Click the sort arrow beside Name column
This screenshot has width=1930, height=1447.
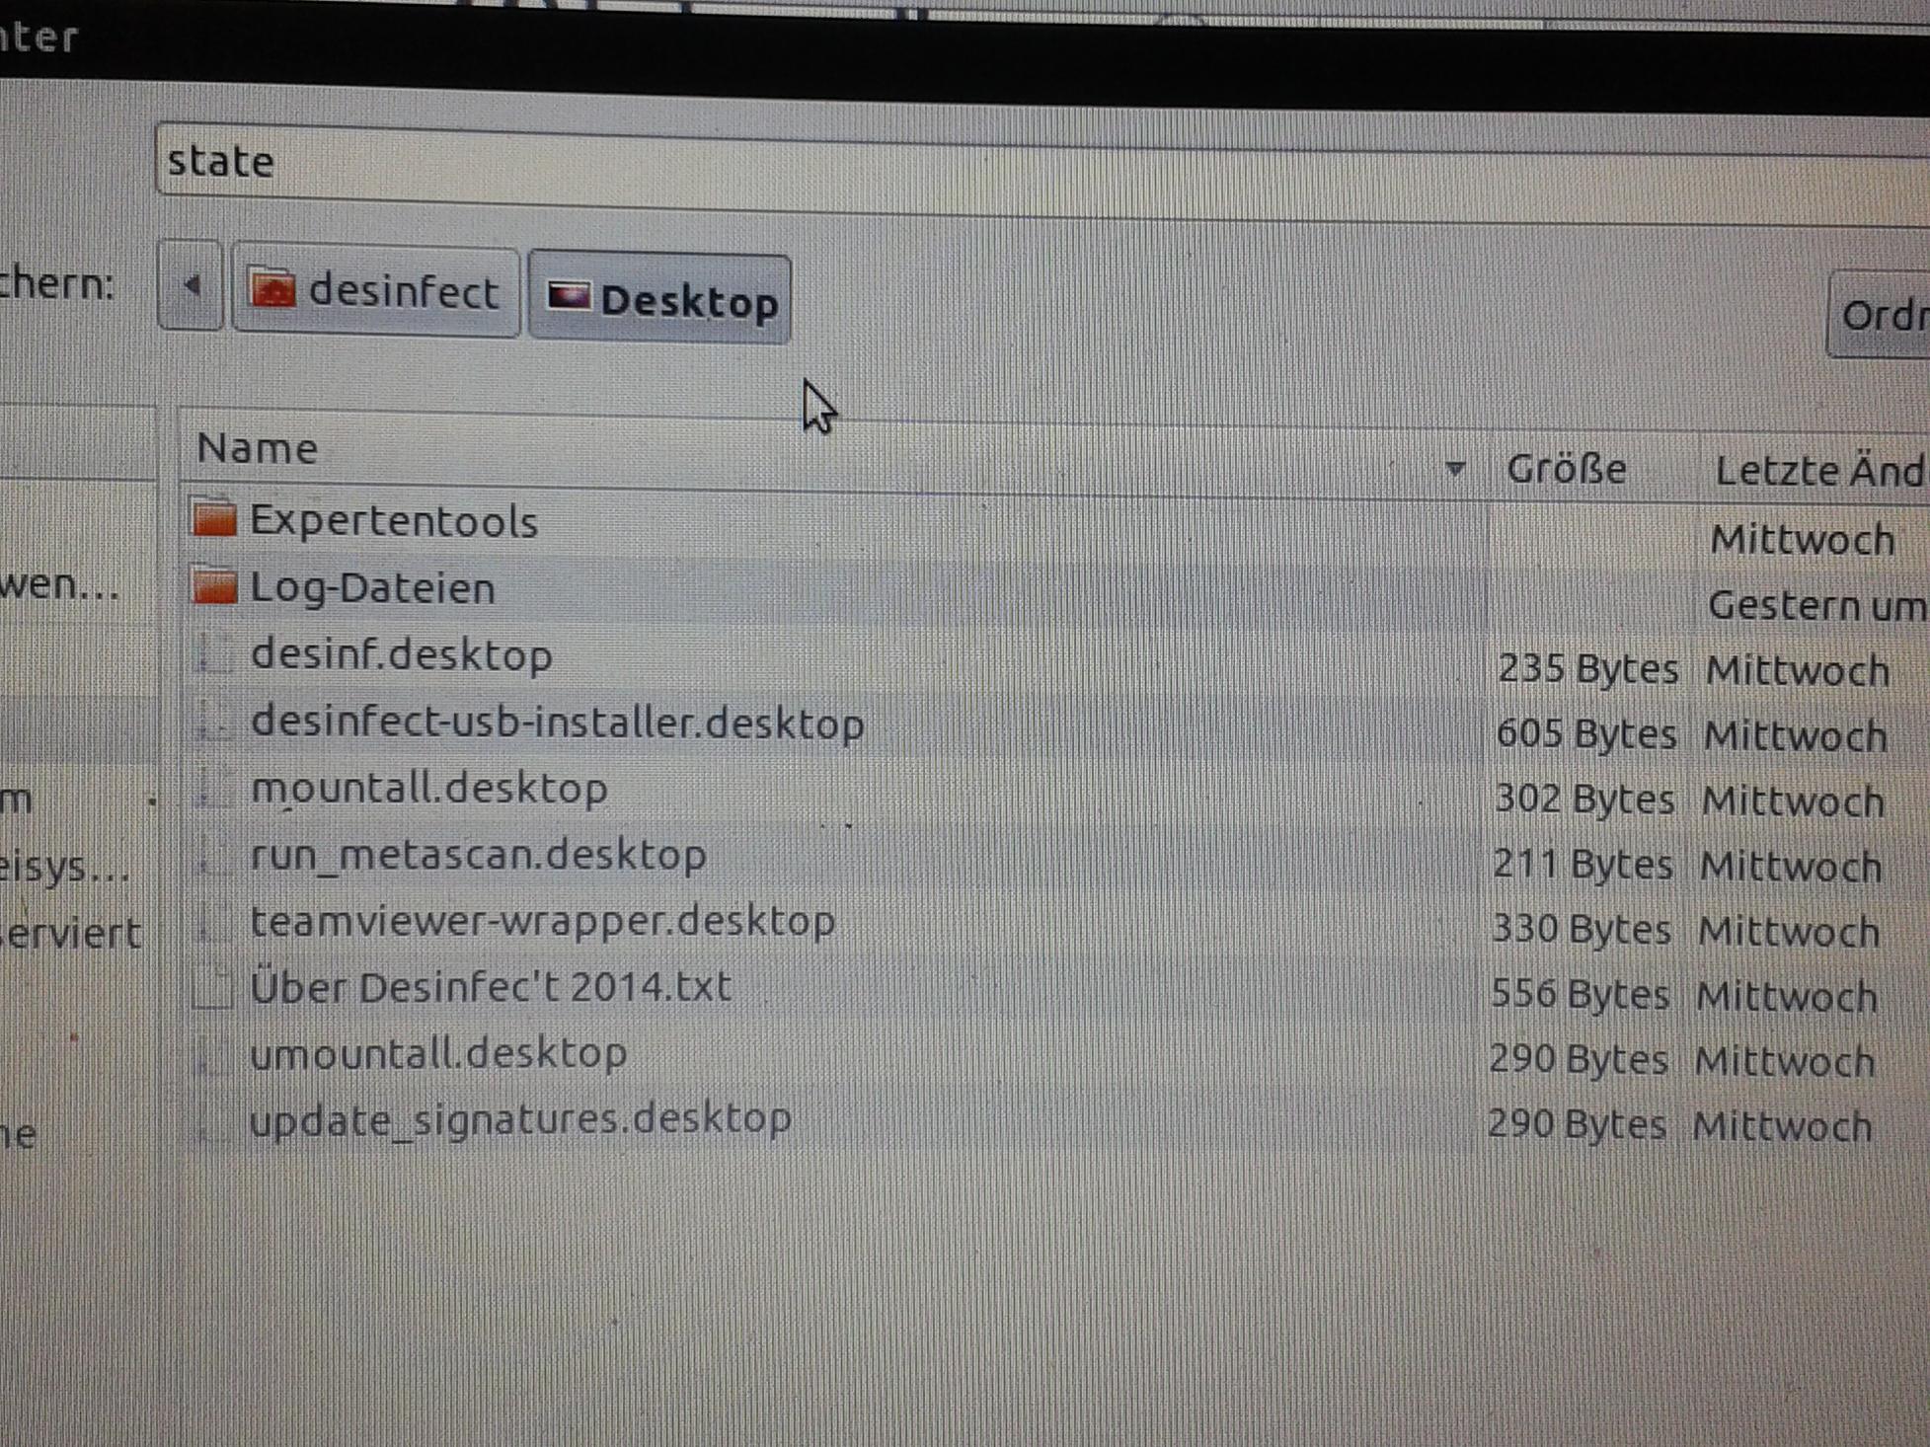point(1453,469)
